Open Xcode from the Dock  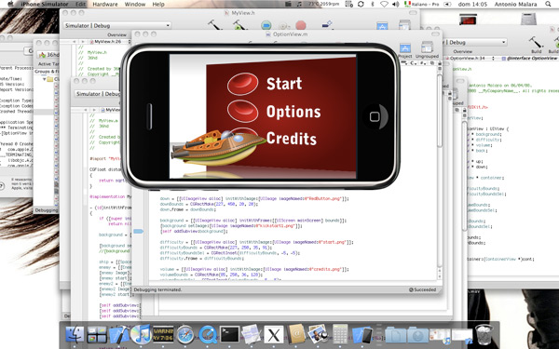tap(118, 335)
